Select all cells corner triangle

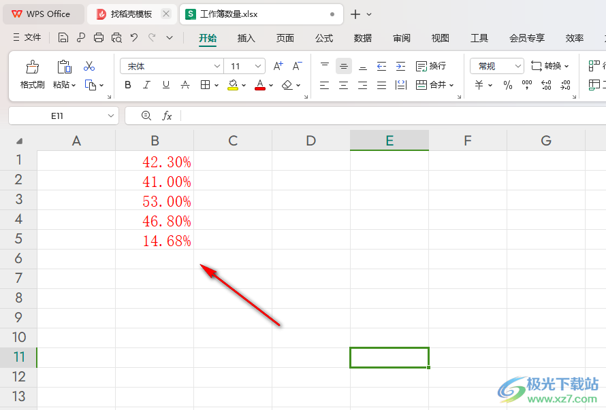coord(19,141)
